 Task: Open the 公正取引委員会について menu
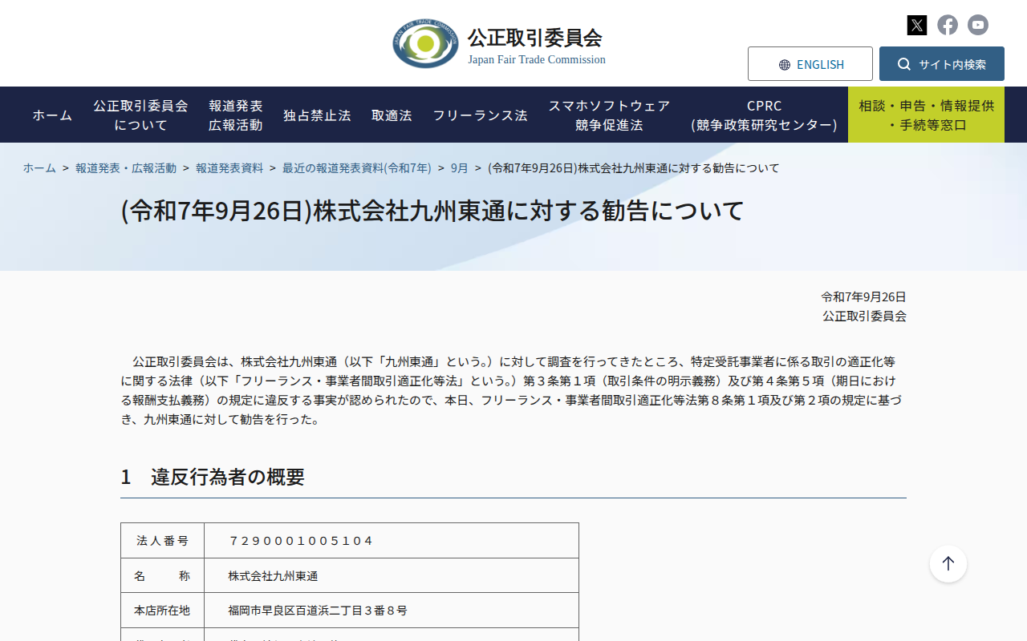click(x=140, y=115)
